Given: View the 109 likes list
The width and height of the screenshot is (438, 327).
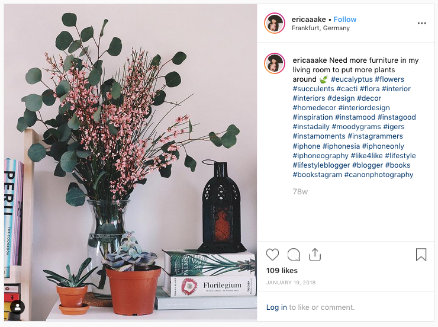Looking at the screenshot, I should (x=282, y=271).
